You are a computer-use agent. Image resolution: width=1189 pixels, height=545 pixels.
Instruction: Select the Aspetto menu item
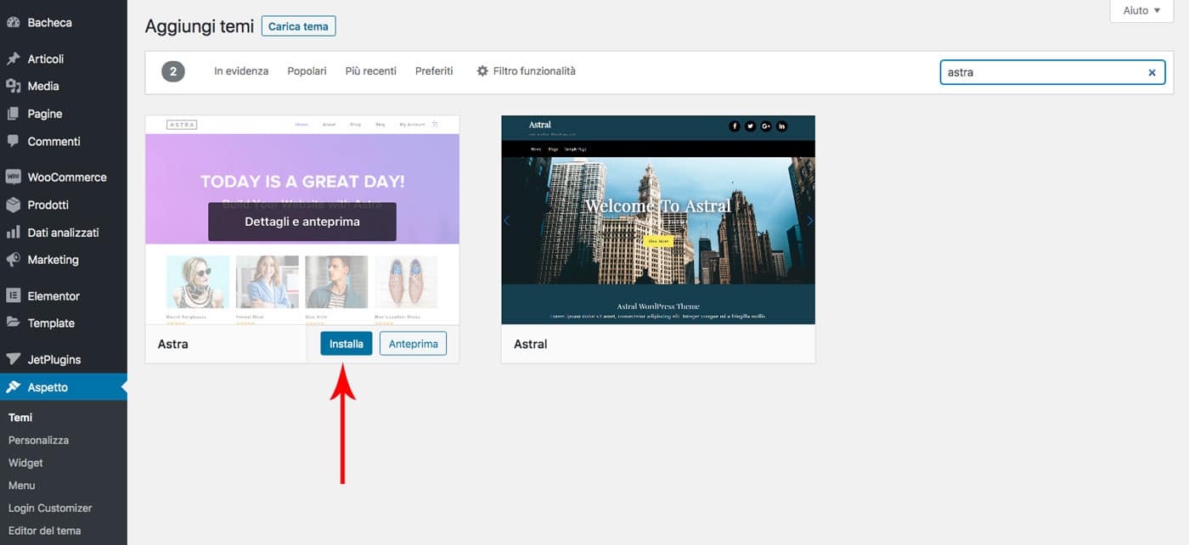[x=64, y=387]
